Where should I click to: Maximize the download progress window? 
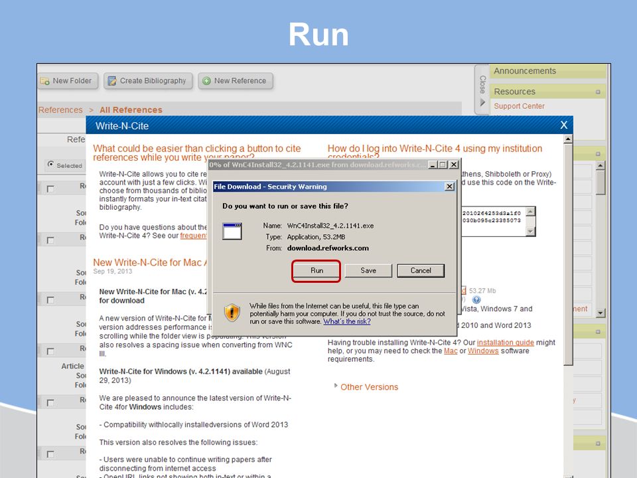(443, 165)
